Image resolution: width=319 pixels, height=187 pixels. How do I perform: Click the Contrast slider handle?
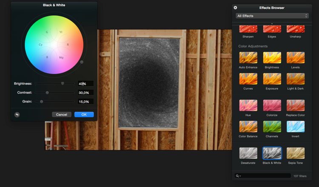tap(47, 93)
